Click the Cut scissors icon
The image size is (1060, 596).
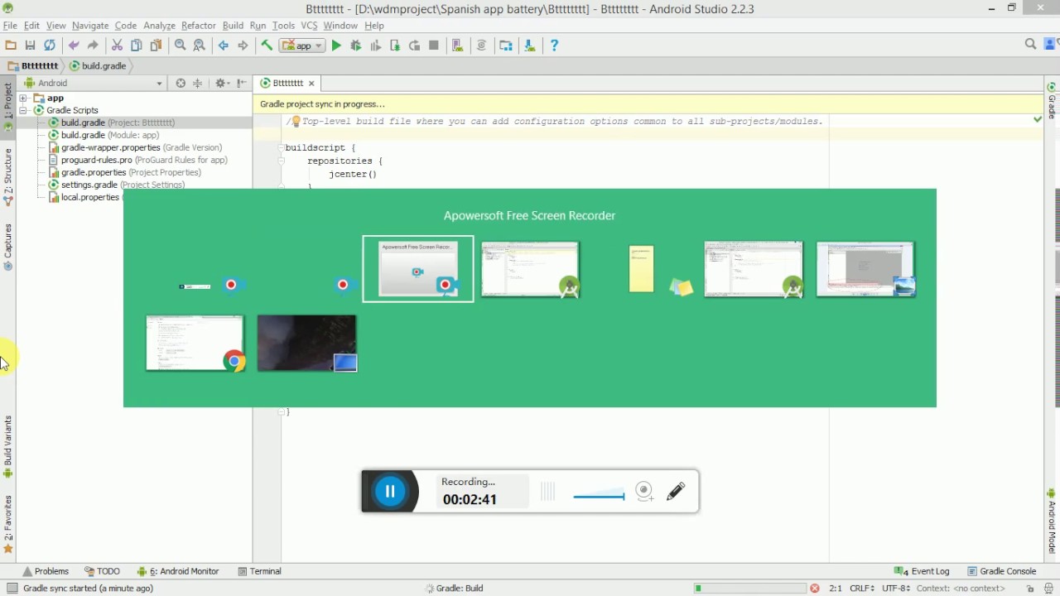(117, 46)
